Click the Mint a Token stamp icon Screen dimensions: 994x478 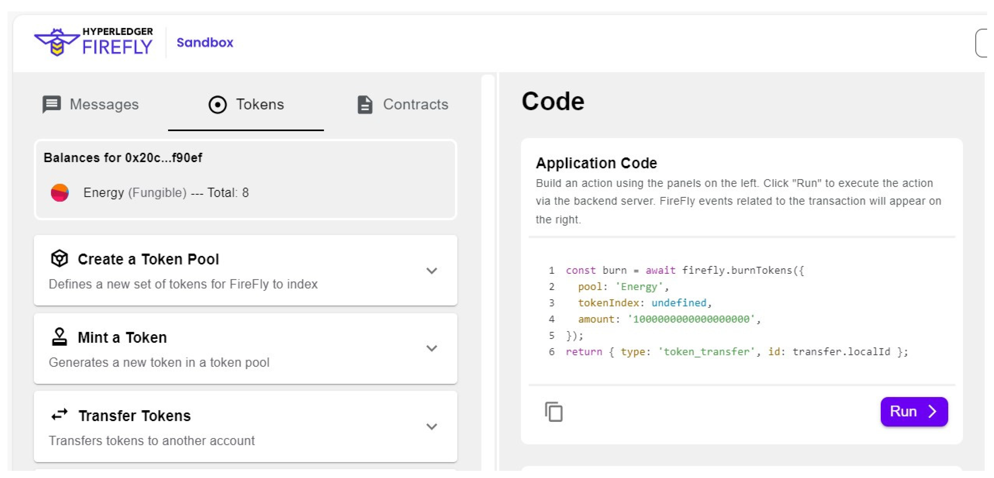pyautogui.click(x=59, y=337)
